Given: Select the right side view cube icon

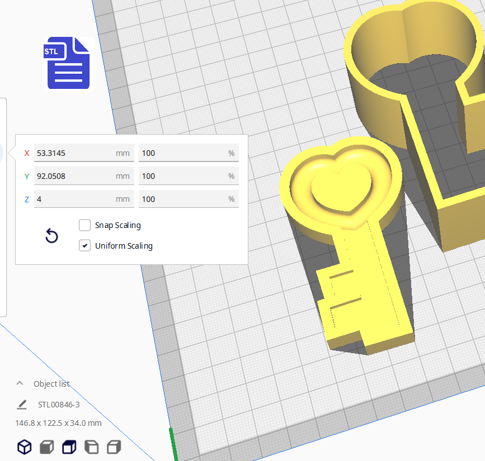Looking at the screenshot, I should click(x=114, y=446).
